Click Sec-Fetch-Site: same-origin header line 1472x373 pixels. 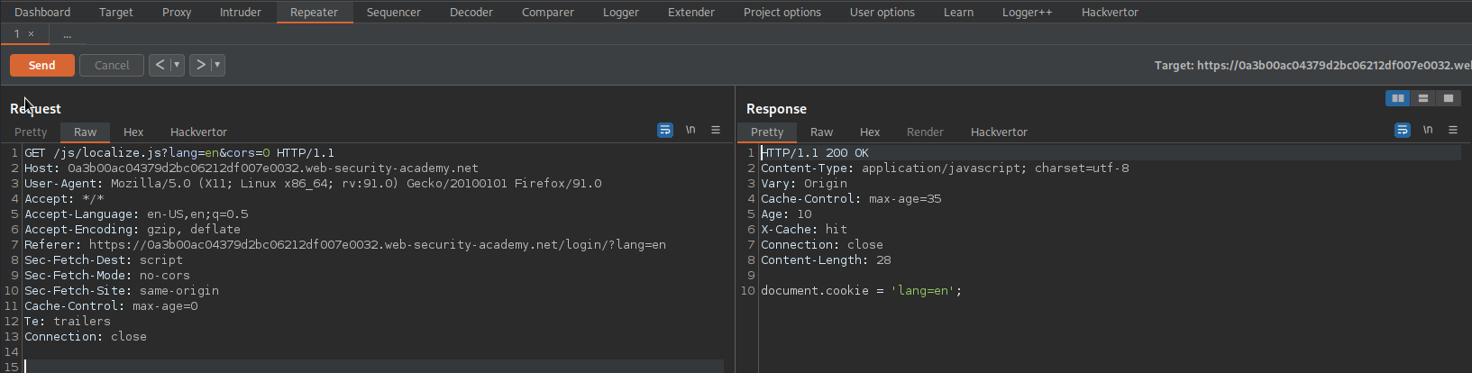click(x=122, y=291)
